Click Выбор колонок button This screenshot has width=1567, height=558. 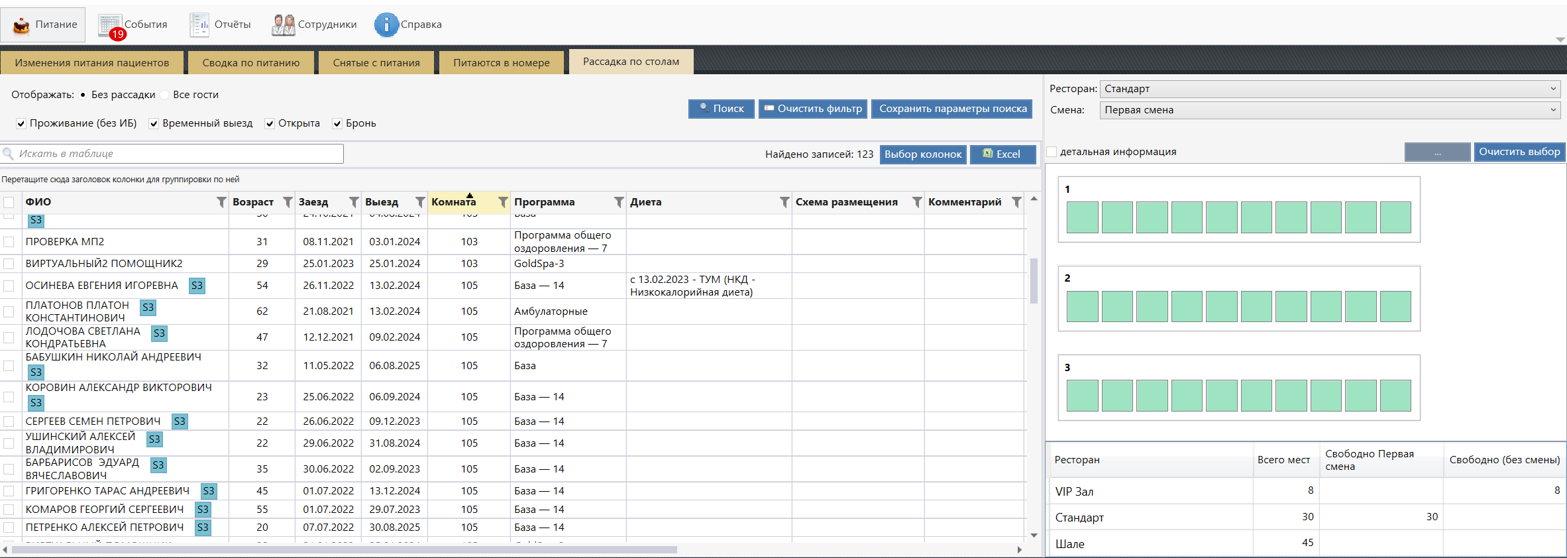(922, 154)
